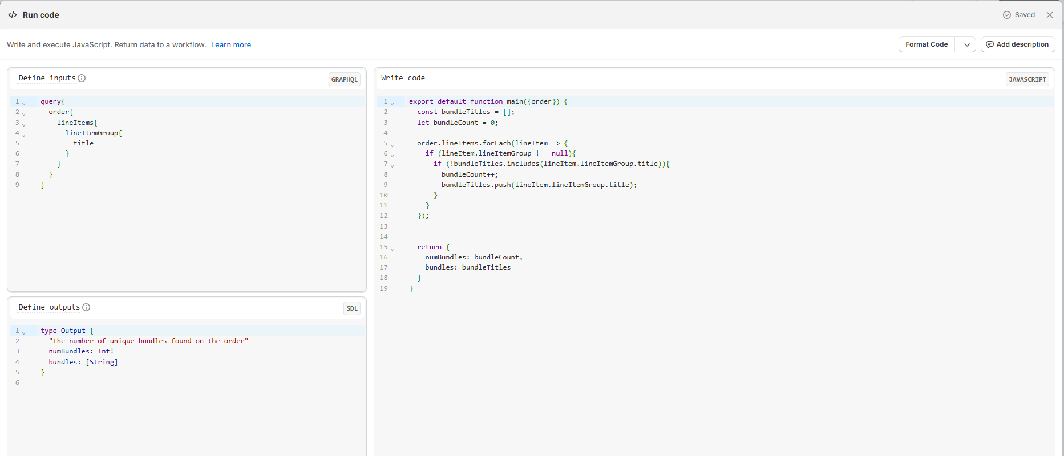Click the GRAPHQL language badge

click(345, 79)
